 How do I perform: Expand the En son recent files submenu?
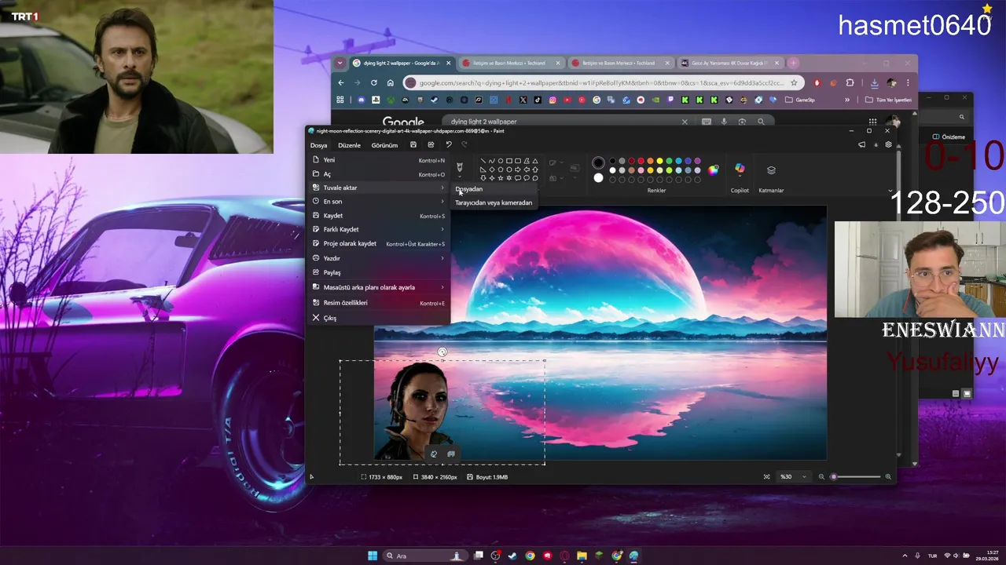point(442,202)
